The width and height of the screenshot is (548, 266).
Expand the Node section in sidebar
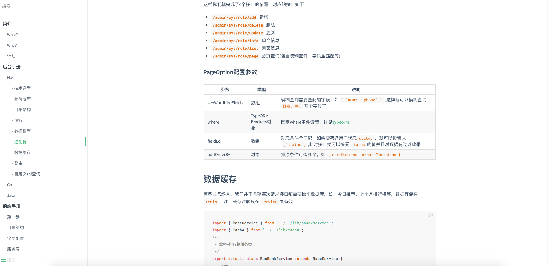tap(12, 77)
